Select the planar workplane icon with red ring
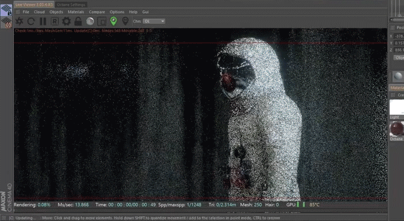404x221 pixels. click(6, 23)
